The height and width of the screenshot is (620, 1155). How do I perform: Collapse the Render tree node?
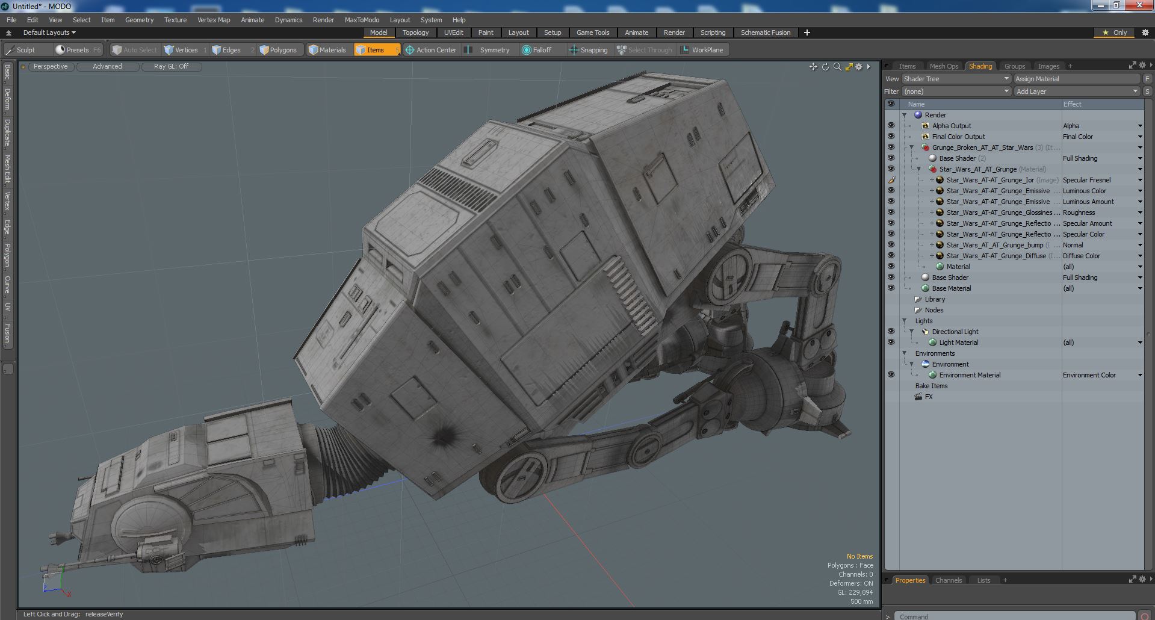(x=904, y=115)
